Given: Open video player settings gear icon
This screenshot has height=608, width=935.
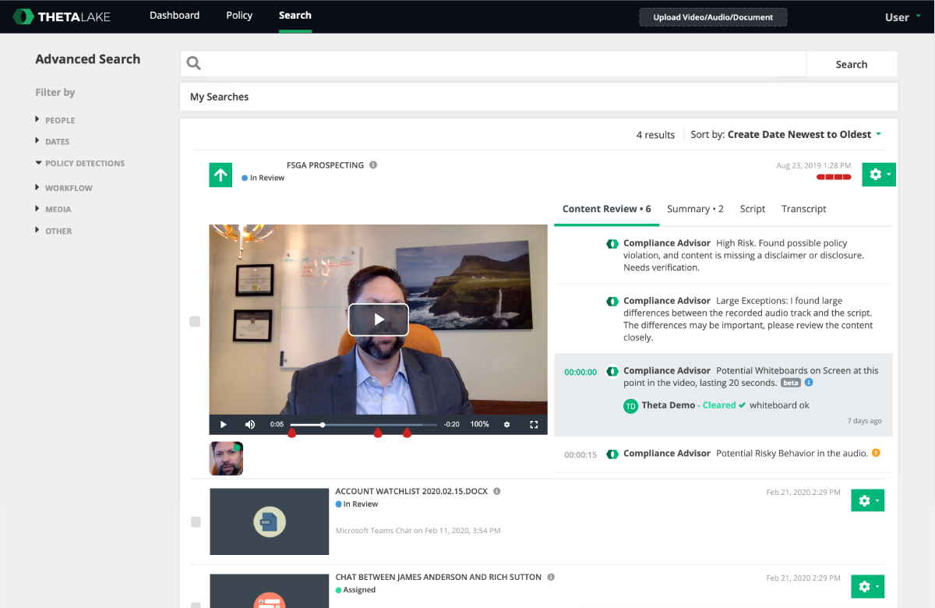Looking at the screenshot, I should click(x=507, y=425).
